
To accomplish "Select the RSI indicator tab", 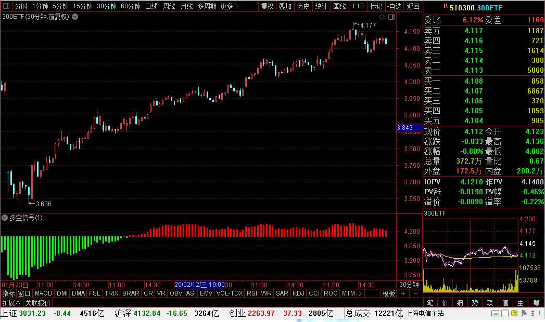I will (251, 293).
